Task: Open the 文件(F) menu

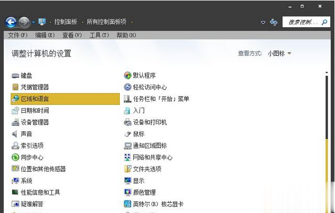Action: (x=18, y=35)
